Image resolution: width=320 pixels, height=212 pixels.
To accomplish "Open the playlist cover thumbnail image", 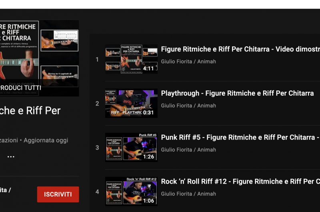I will click(39, 58).
